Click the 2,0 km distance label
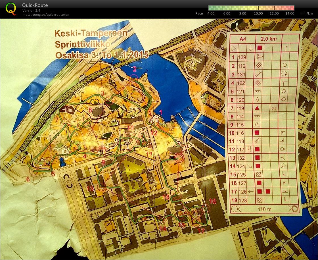Screen dimensions: 318x260 click(268, 38)
